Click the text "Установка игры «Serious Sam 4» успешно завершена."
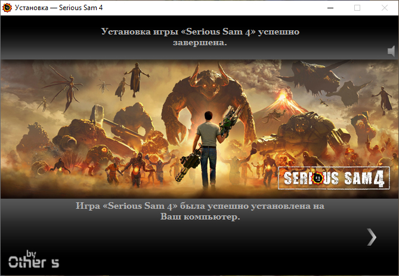Screen dimensions: 399x276 200,37
